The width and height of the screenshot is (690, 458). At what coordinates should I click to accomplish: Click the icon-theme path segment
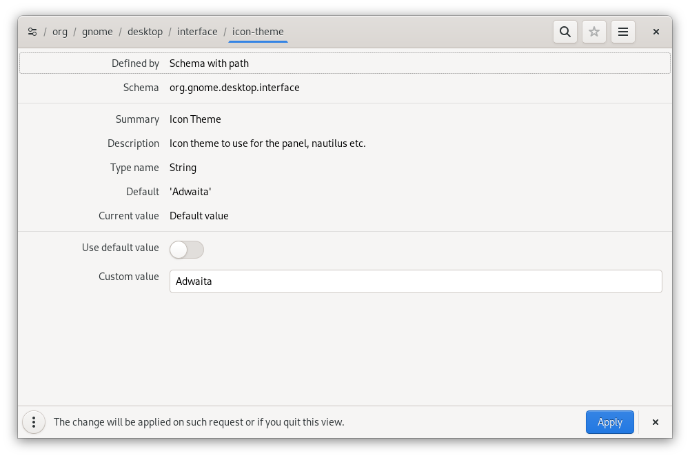(x=258, y=32)
